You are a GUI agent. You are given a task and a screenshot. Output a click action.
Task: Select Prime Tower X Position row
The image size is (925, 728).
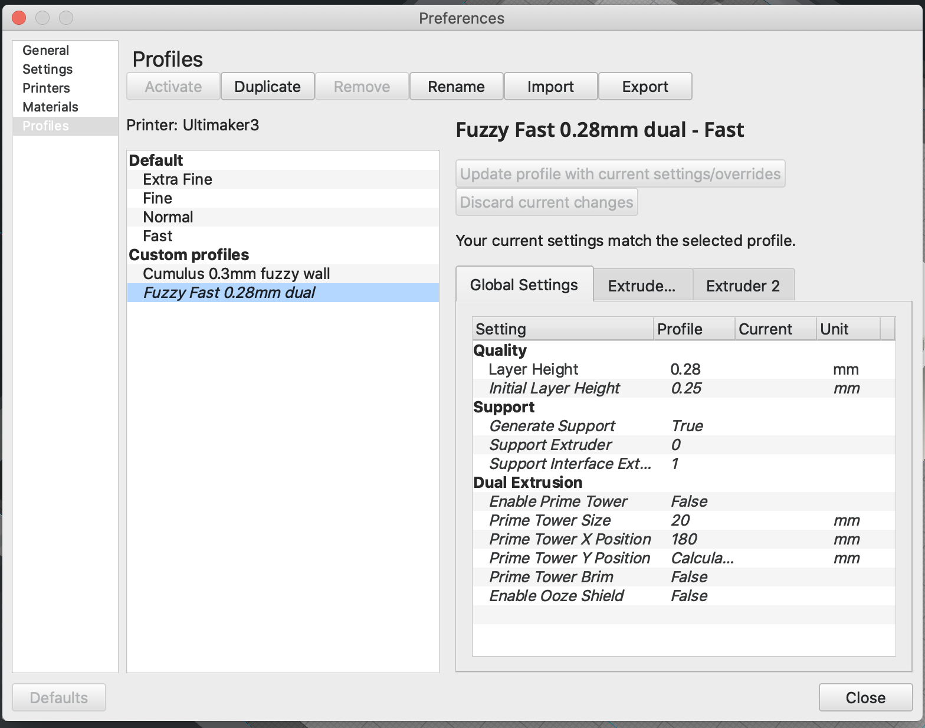(684, 539)
